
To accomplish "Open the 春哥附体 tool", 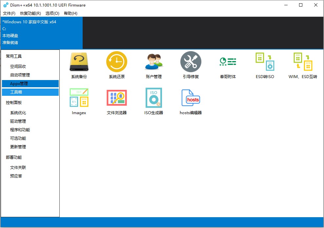I will [228, 65].
